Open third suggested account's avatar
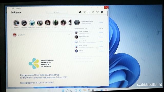164x92 pixels. click(76, 42)
